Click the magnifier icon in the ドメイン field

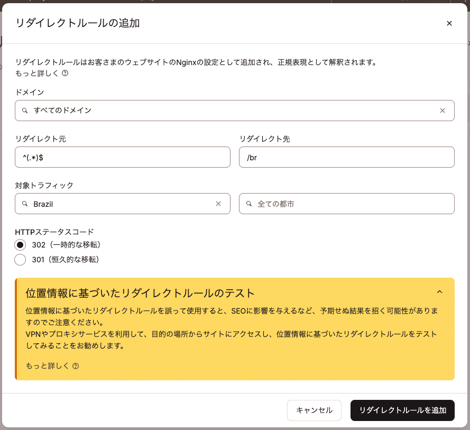[24, 111]
